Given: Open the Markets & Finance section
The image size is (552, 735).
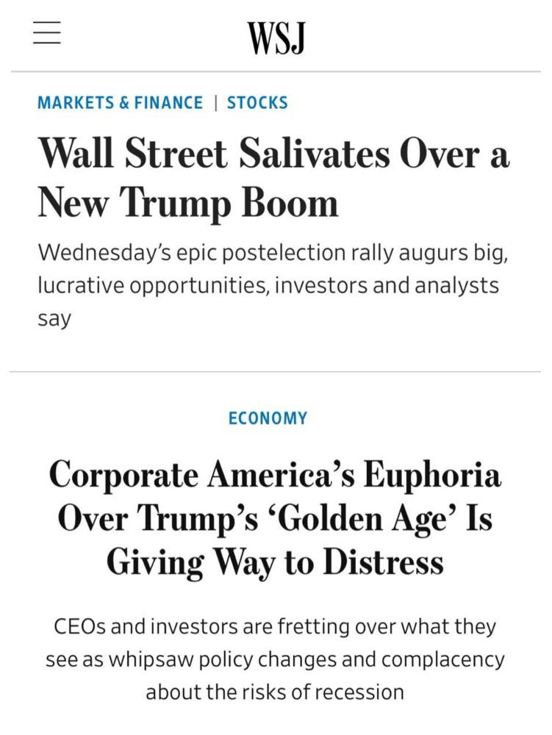Looking at the screenshot, I should [120, 103].
